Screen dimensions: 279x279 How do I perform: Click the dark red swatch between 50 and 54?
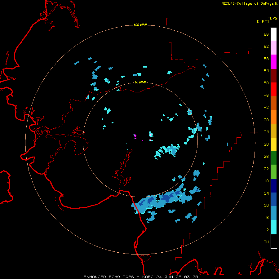coord(274,75)
